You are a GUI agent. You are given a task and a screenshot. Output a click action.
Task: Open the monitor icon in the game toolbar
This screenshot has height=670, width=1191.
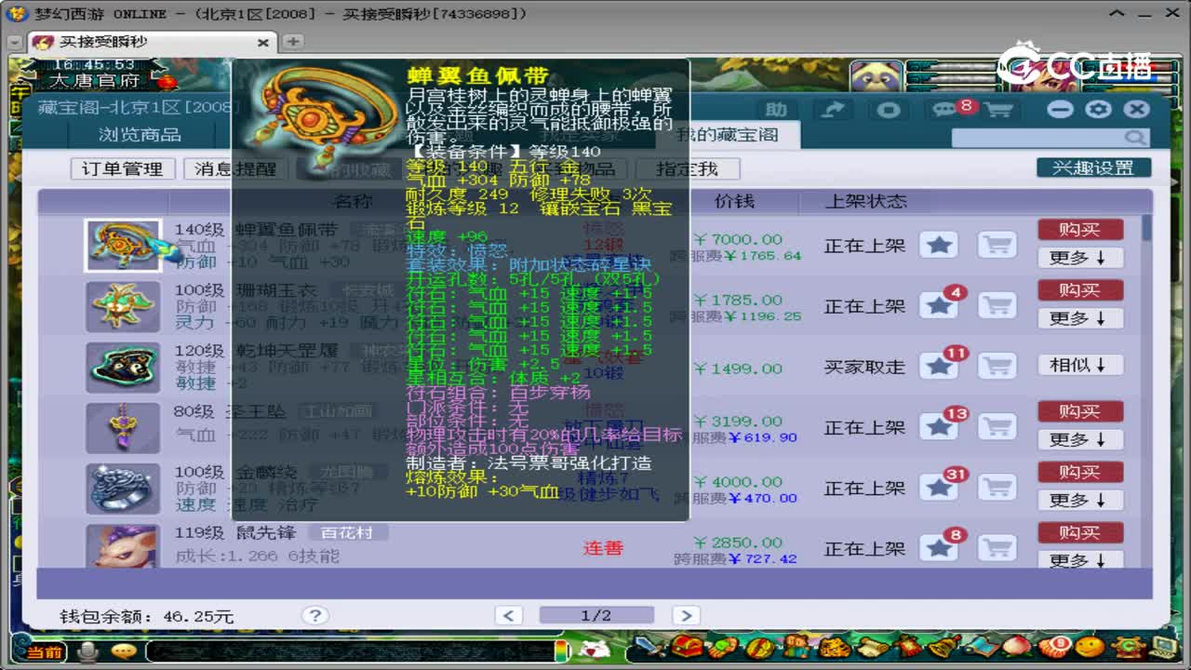[1163, 647]
